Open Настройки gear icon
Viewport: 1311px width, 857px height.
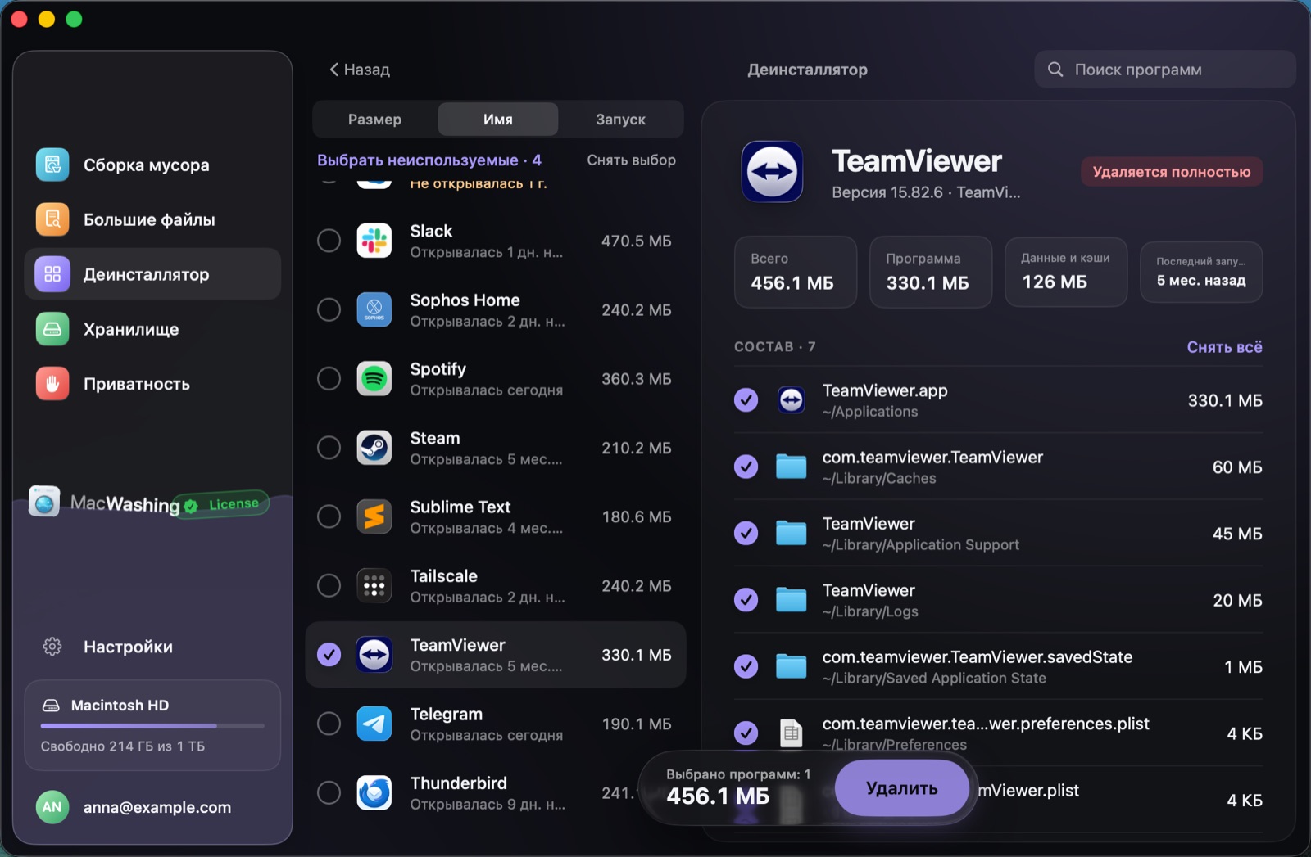(x=52, y=647)
